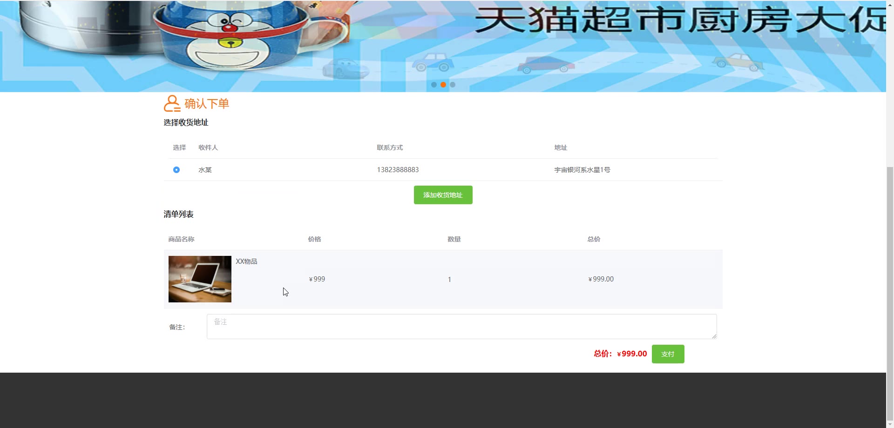
Task: Click the 清单列表 section heading
Action: click(178, 214)
